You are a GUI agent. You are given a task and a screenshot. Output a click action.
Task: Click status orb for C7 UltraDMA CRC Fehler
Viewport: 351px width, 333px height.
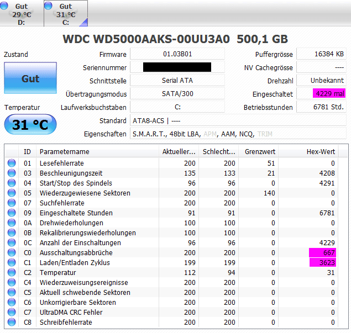pos(12,312)
